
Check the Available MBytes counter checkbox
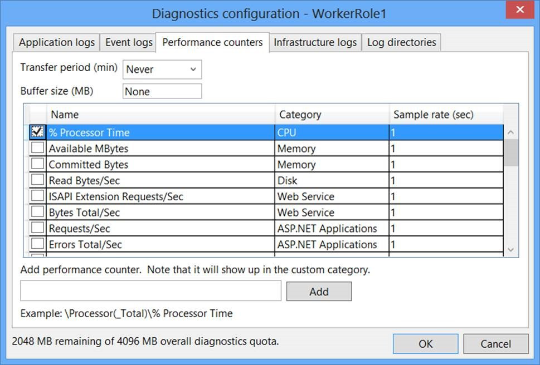(x=37, y=148)
